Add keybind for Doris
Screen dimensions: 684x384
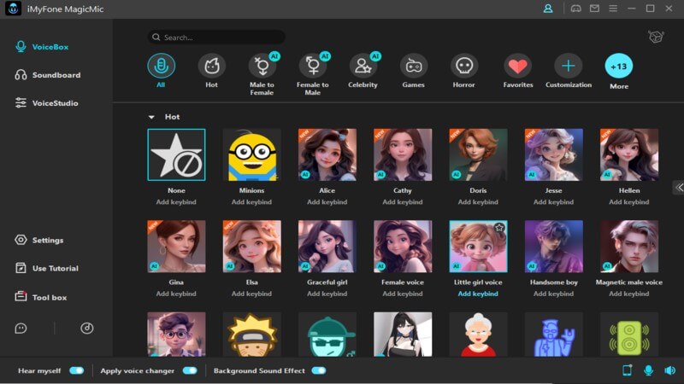[478, 202]
